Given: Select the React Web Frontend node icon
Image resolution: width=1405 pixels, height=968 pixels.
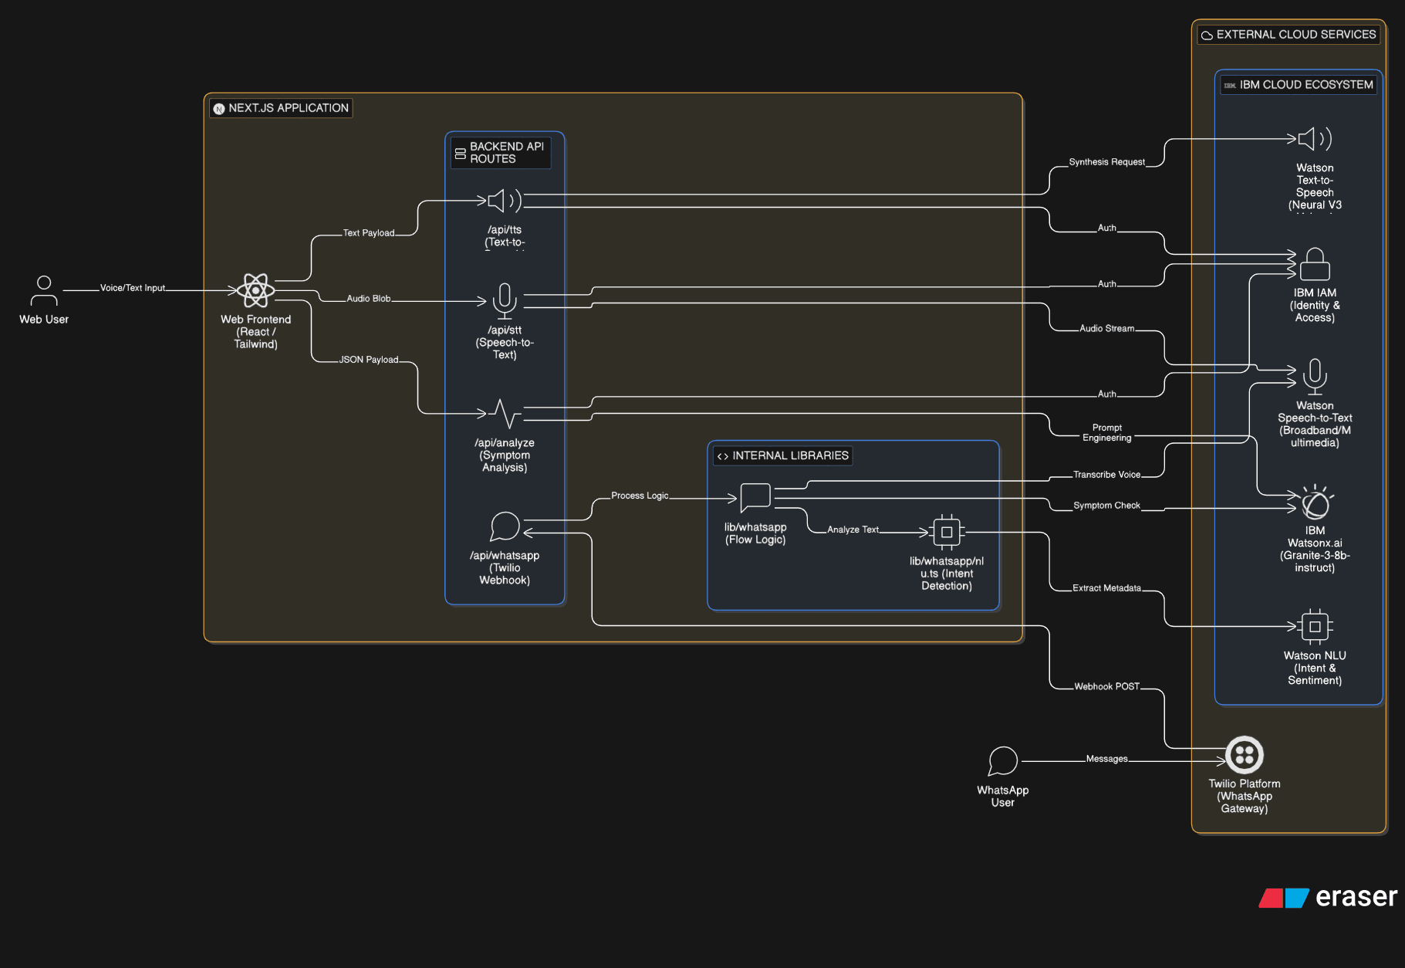Looking at the screenshot, I should coord(255,291).
